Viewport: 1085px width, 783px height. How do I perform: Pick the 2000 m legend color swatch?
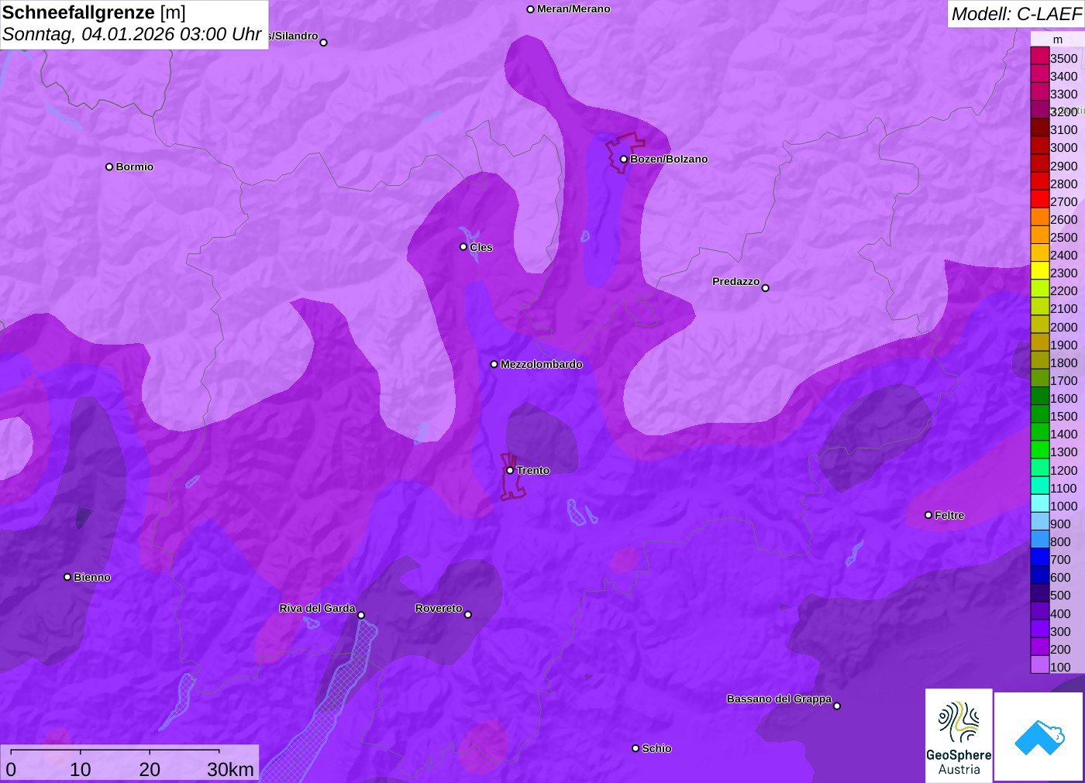[x=1040, y=325]
